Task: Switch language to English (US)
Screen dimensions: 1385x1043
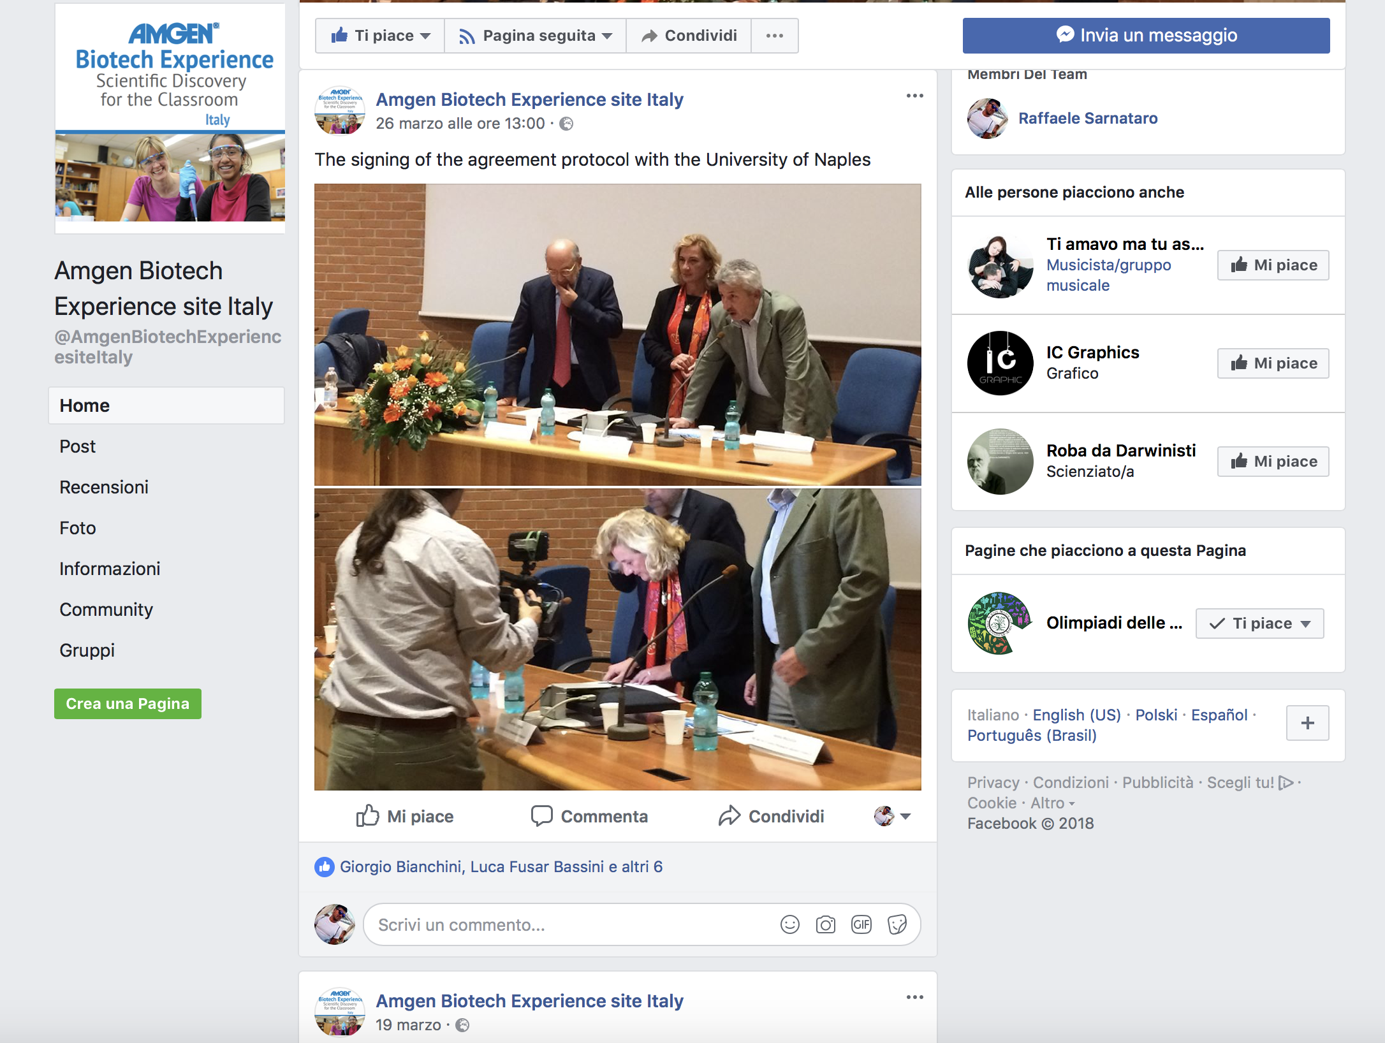Action: coord(1076,715)
